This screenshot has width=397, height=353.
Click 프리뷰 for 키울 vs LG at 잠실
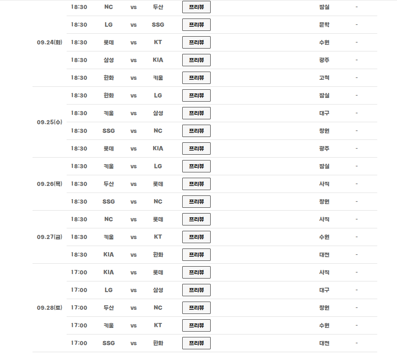click(x=196, y=166)
